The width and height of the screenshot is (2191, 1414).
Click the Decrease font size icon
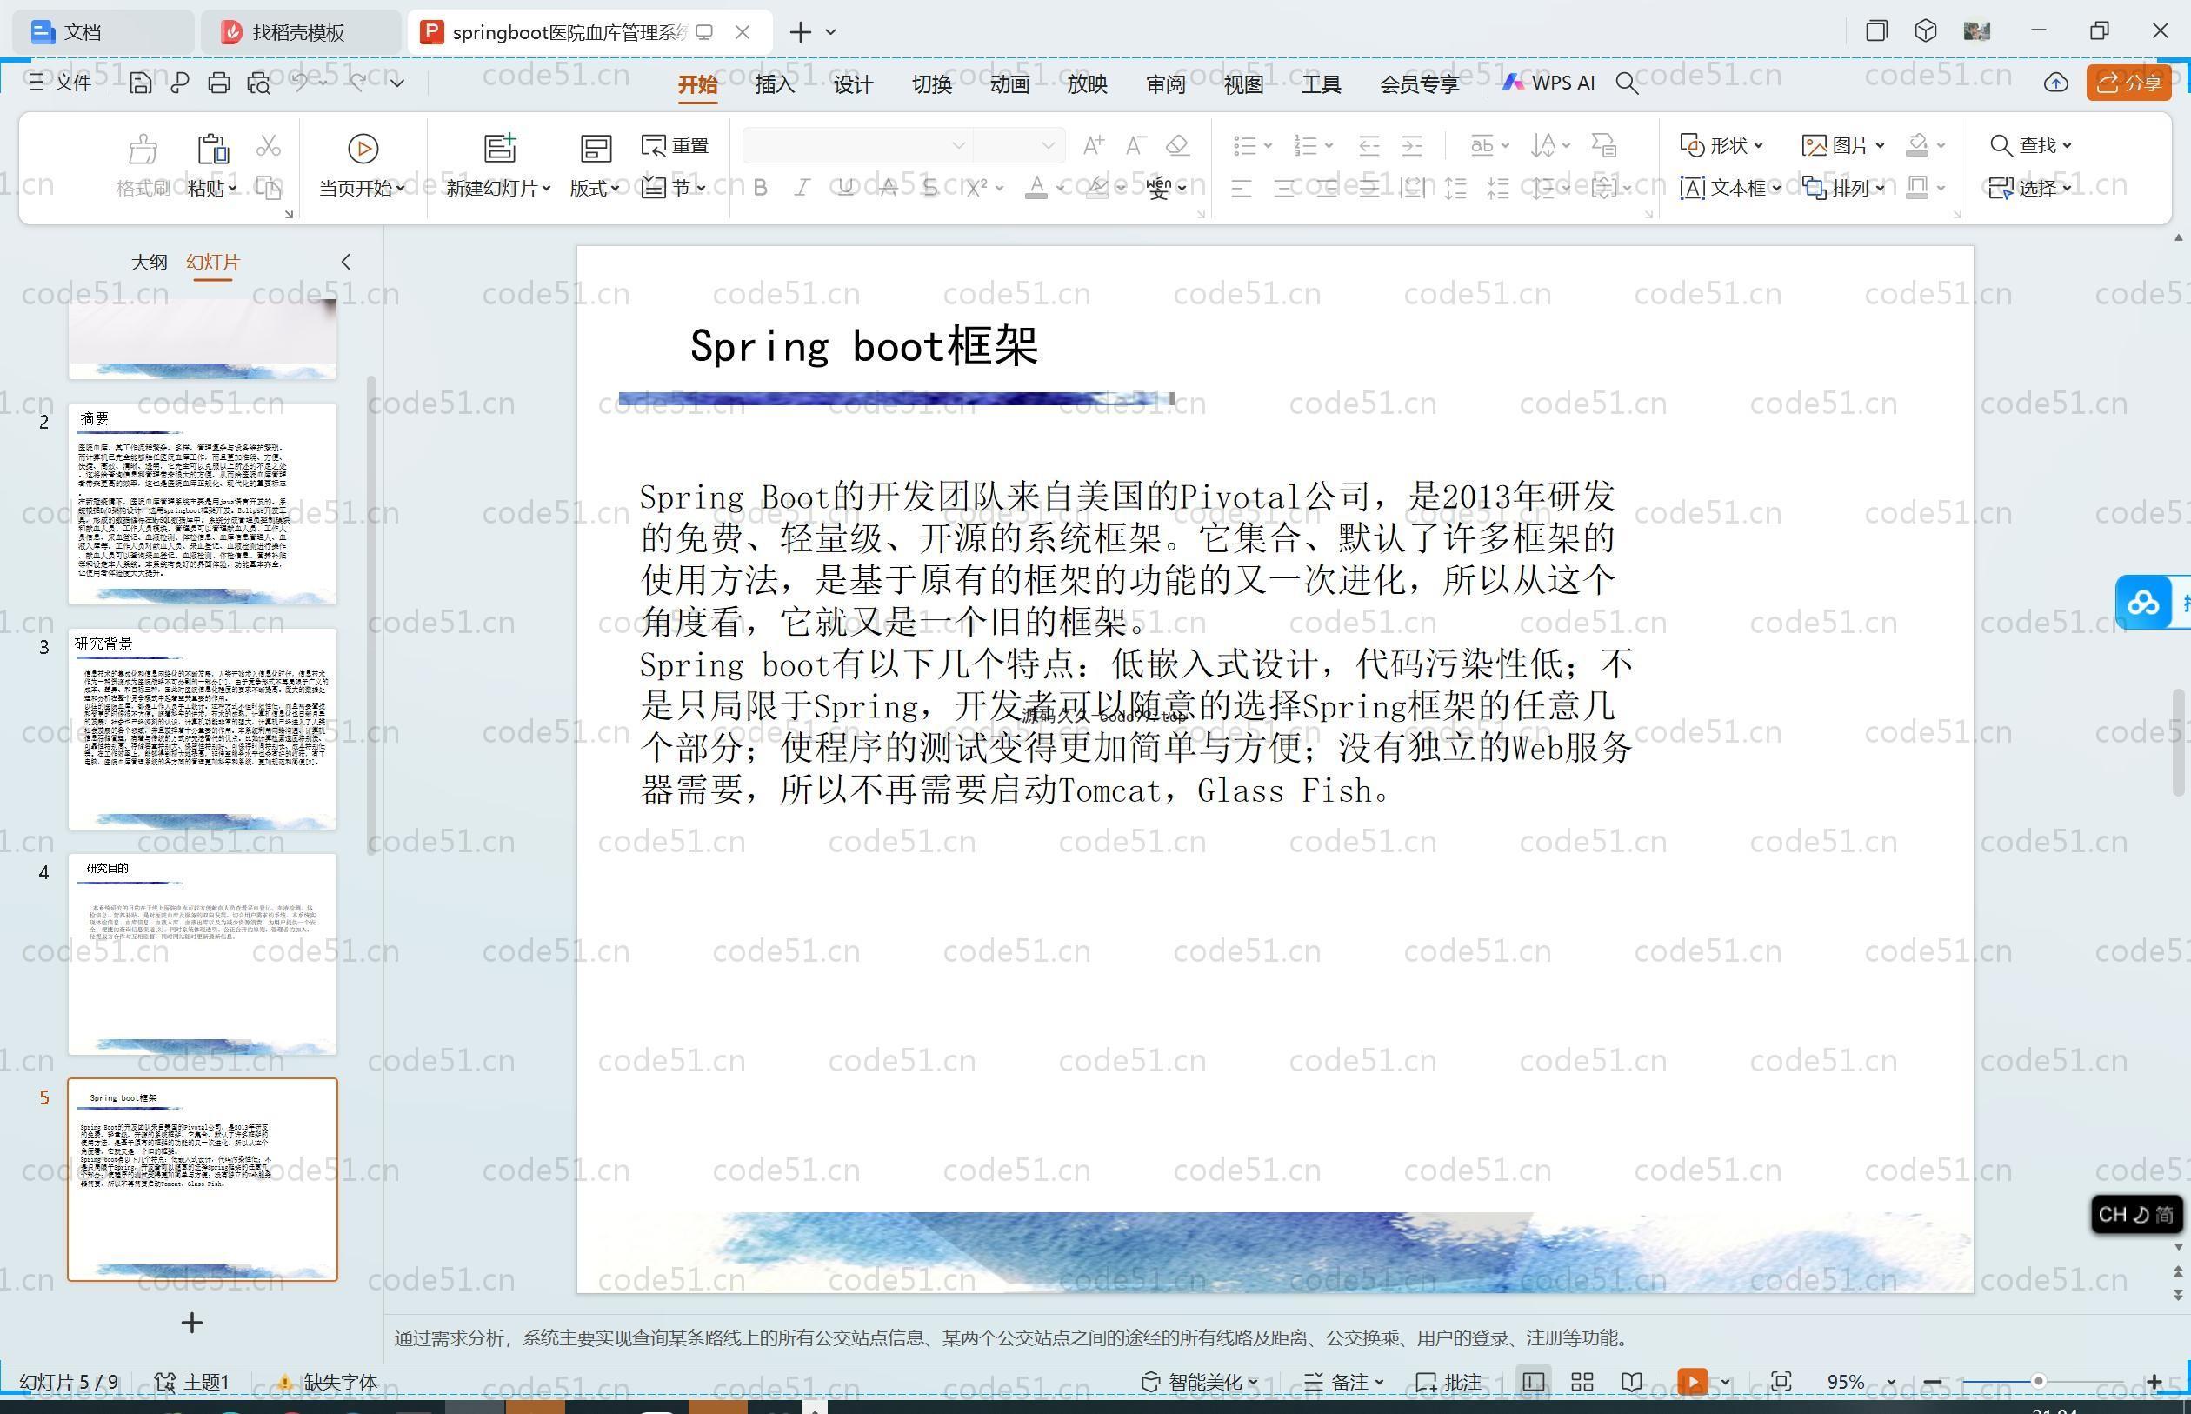(x=1135, y=145)
